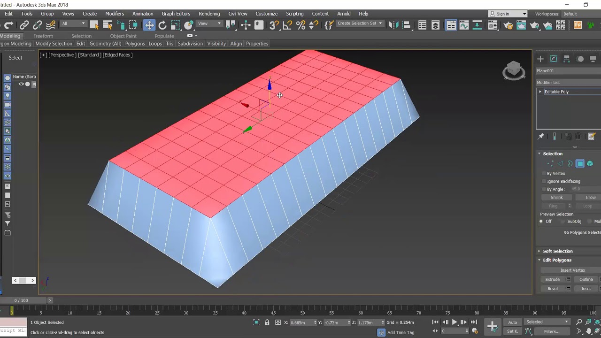Enable the Ignore Backfacing checkbox

[x=544, y=182]
